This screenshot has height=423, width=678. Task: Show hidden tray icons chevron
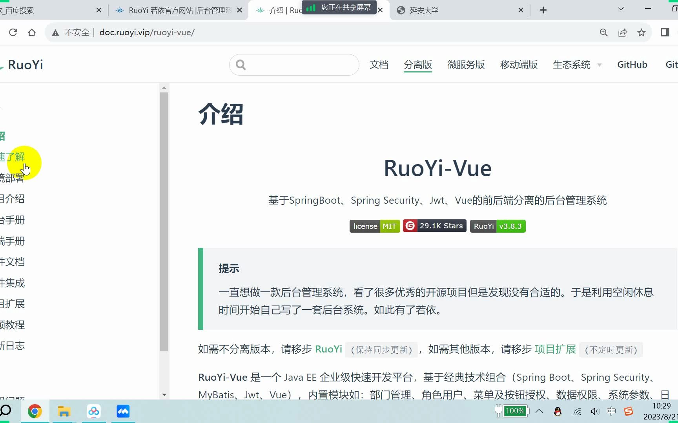539,411
